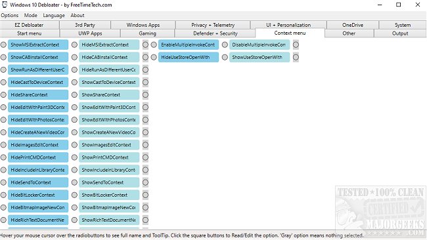Select the ShowMSIExtractContext radio button
Image resolution: width=427 pixels, height=240 pixels.
point(3,45)
